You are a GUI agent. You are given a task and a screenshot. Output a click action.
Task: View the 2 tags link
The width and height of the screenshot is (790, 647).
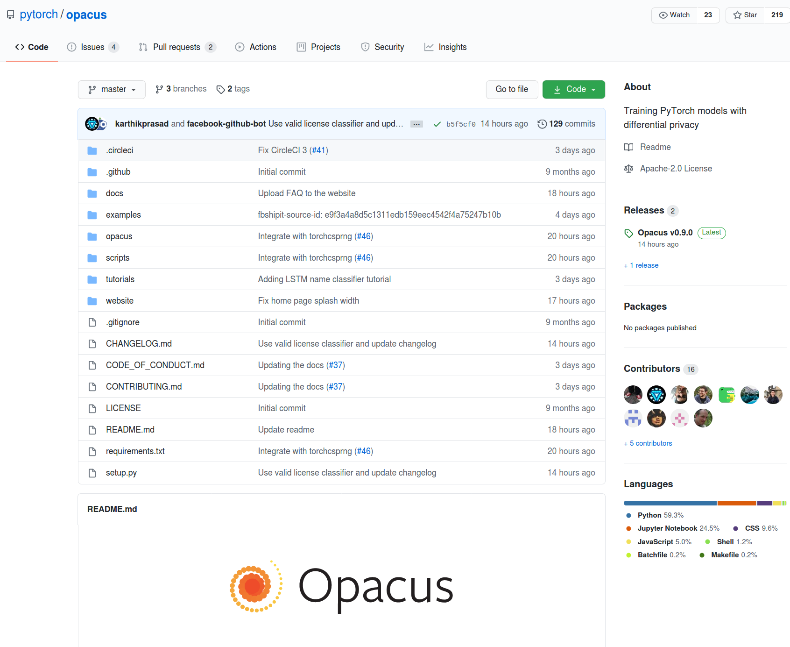[233, 89]
